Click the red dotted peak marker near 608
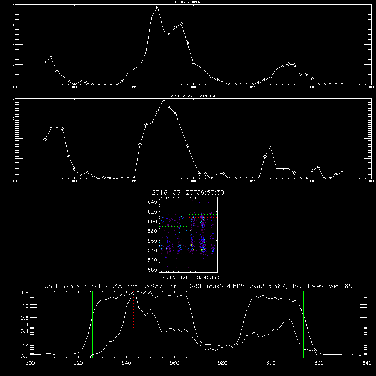The image size is (376, 376). pos(290,324)
